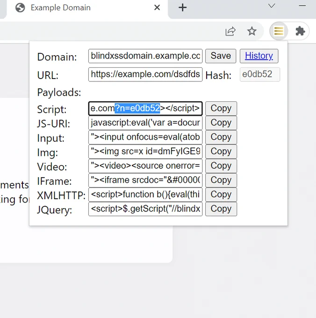Viewport: 316px width, 318px height.
Task: Click inside the XMLHTTP payload field
Action: tap(145, 195)
